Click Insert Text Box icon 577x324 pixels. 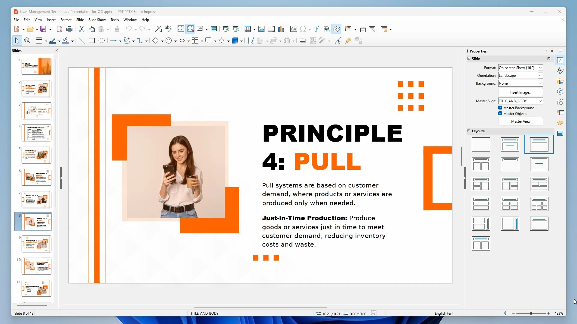point(294,29)
